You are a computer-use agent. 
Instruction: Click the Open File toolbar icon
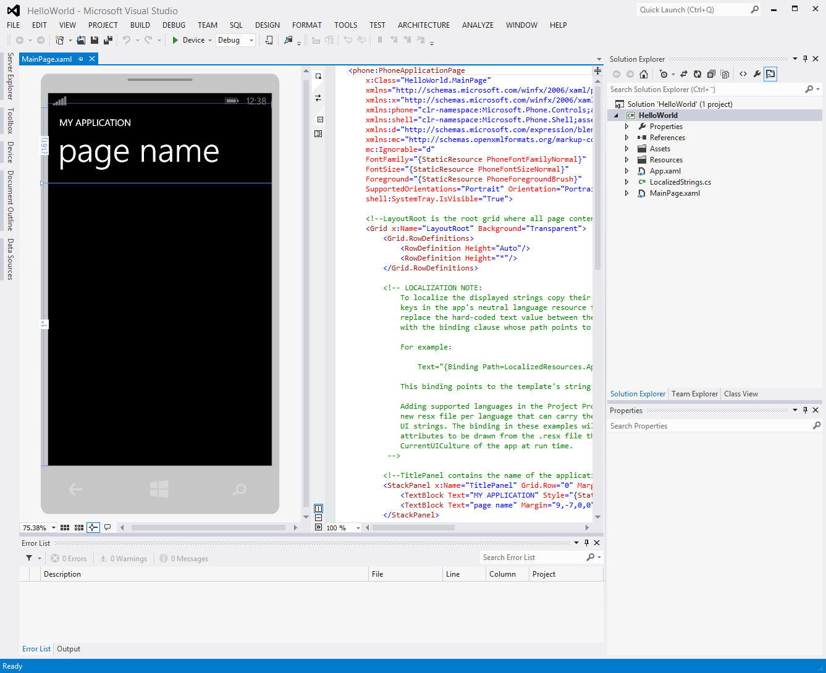point(81,40)
